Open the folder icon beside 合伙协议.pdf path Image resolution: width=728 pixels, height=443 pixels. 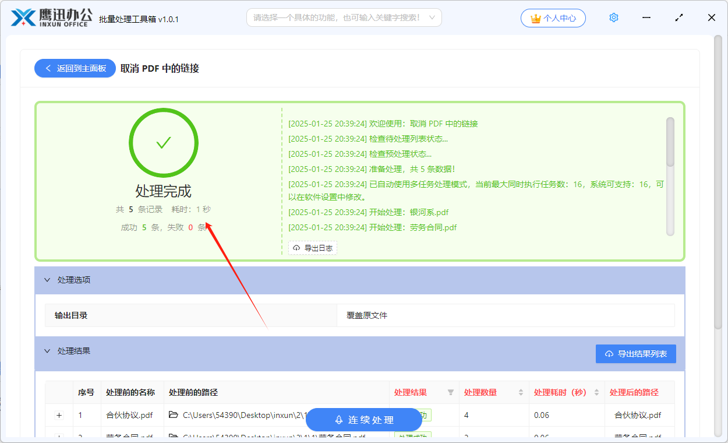[172, 415]
